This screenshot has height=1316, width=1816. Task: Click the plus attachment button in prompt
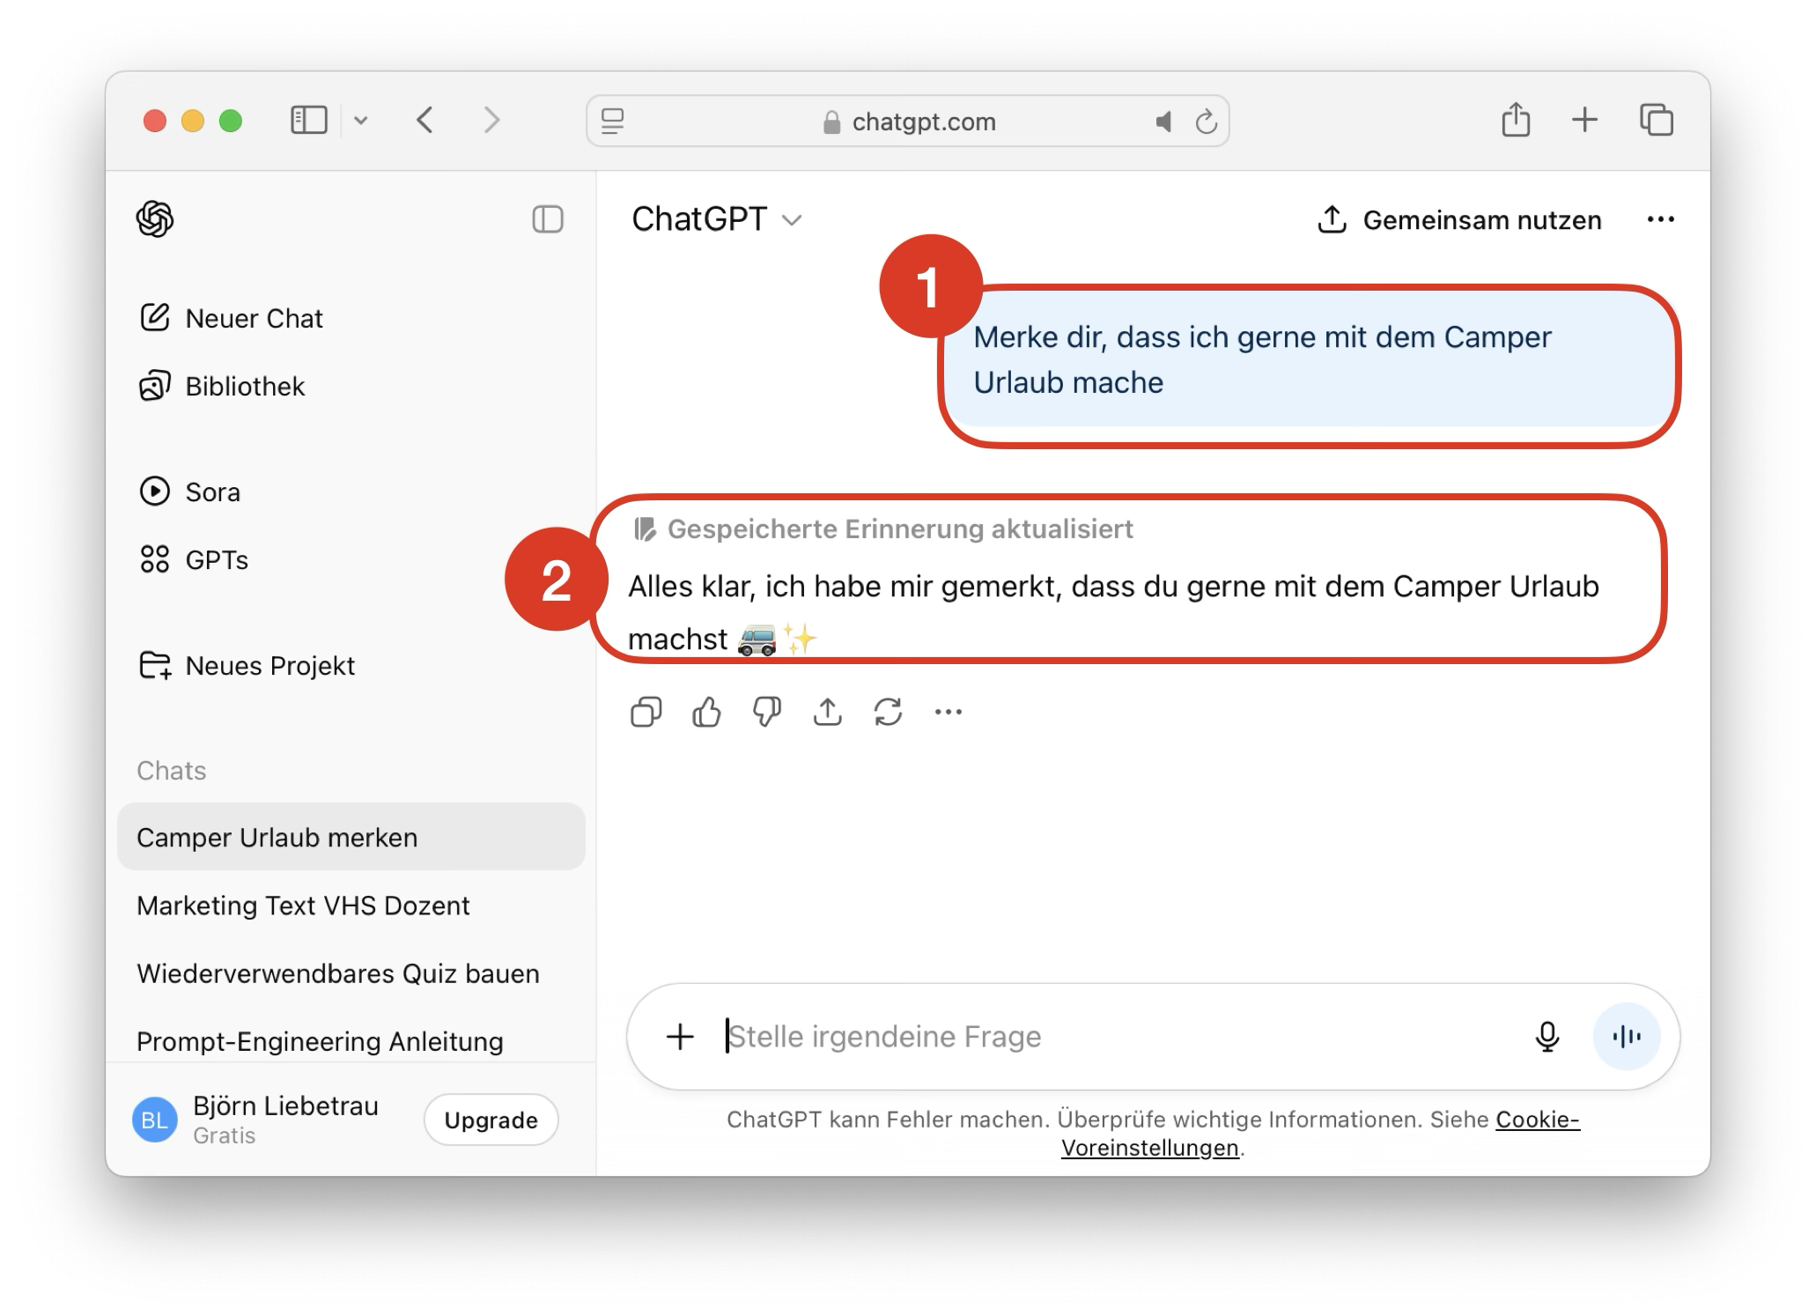coord(680,1037)
